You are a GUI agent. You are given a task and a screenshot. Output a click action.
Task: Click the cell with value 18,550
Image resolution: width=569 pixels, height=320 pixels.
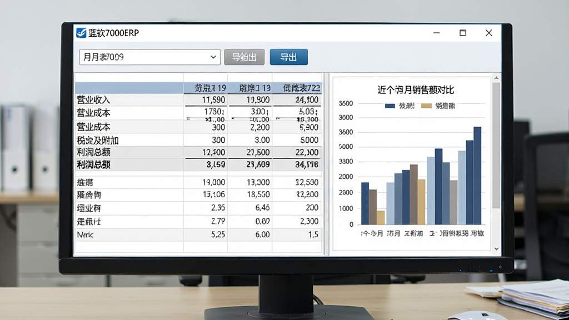[258, 194]
